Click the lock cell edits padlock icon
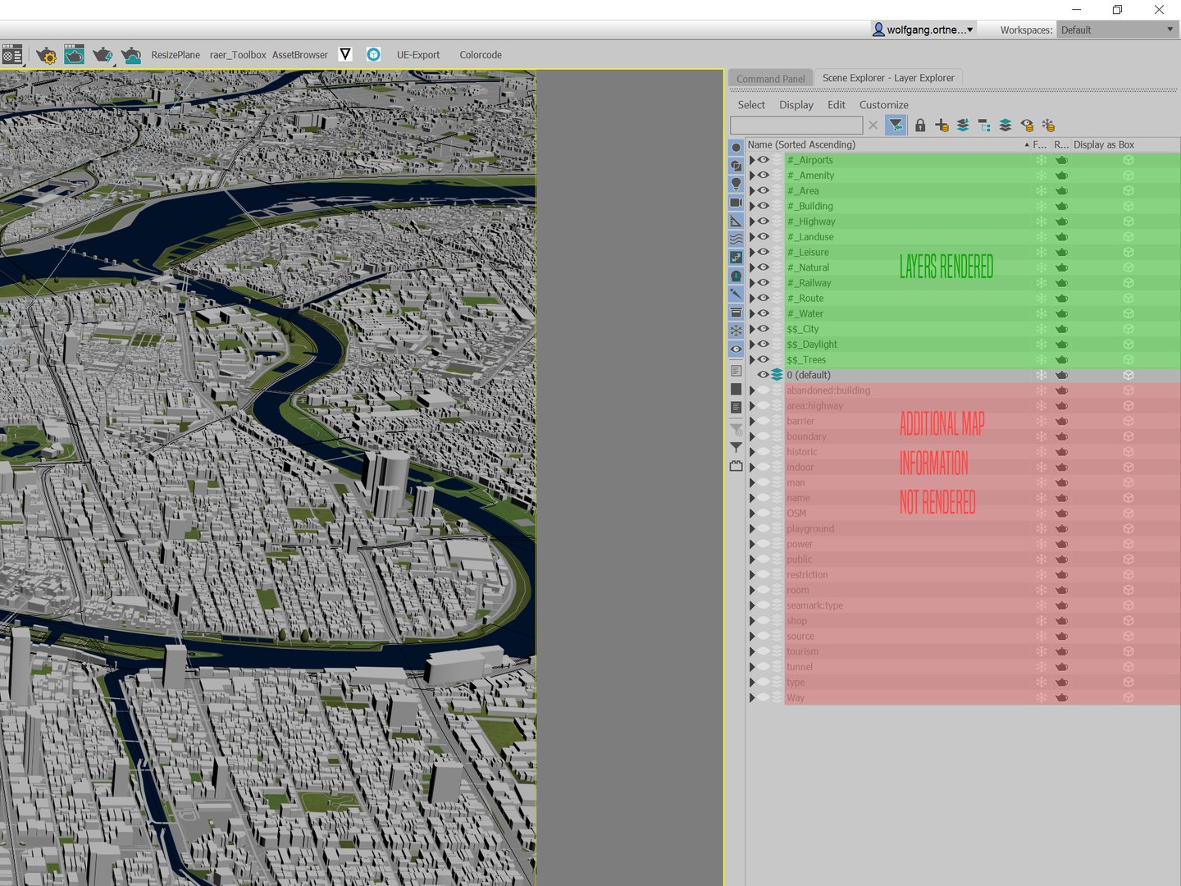This screenshot has height=886, width=1181. (920, 125)
